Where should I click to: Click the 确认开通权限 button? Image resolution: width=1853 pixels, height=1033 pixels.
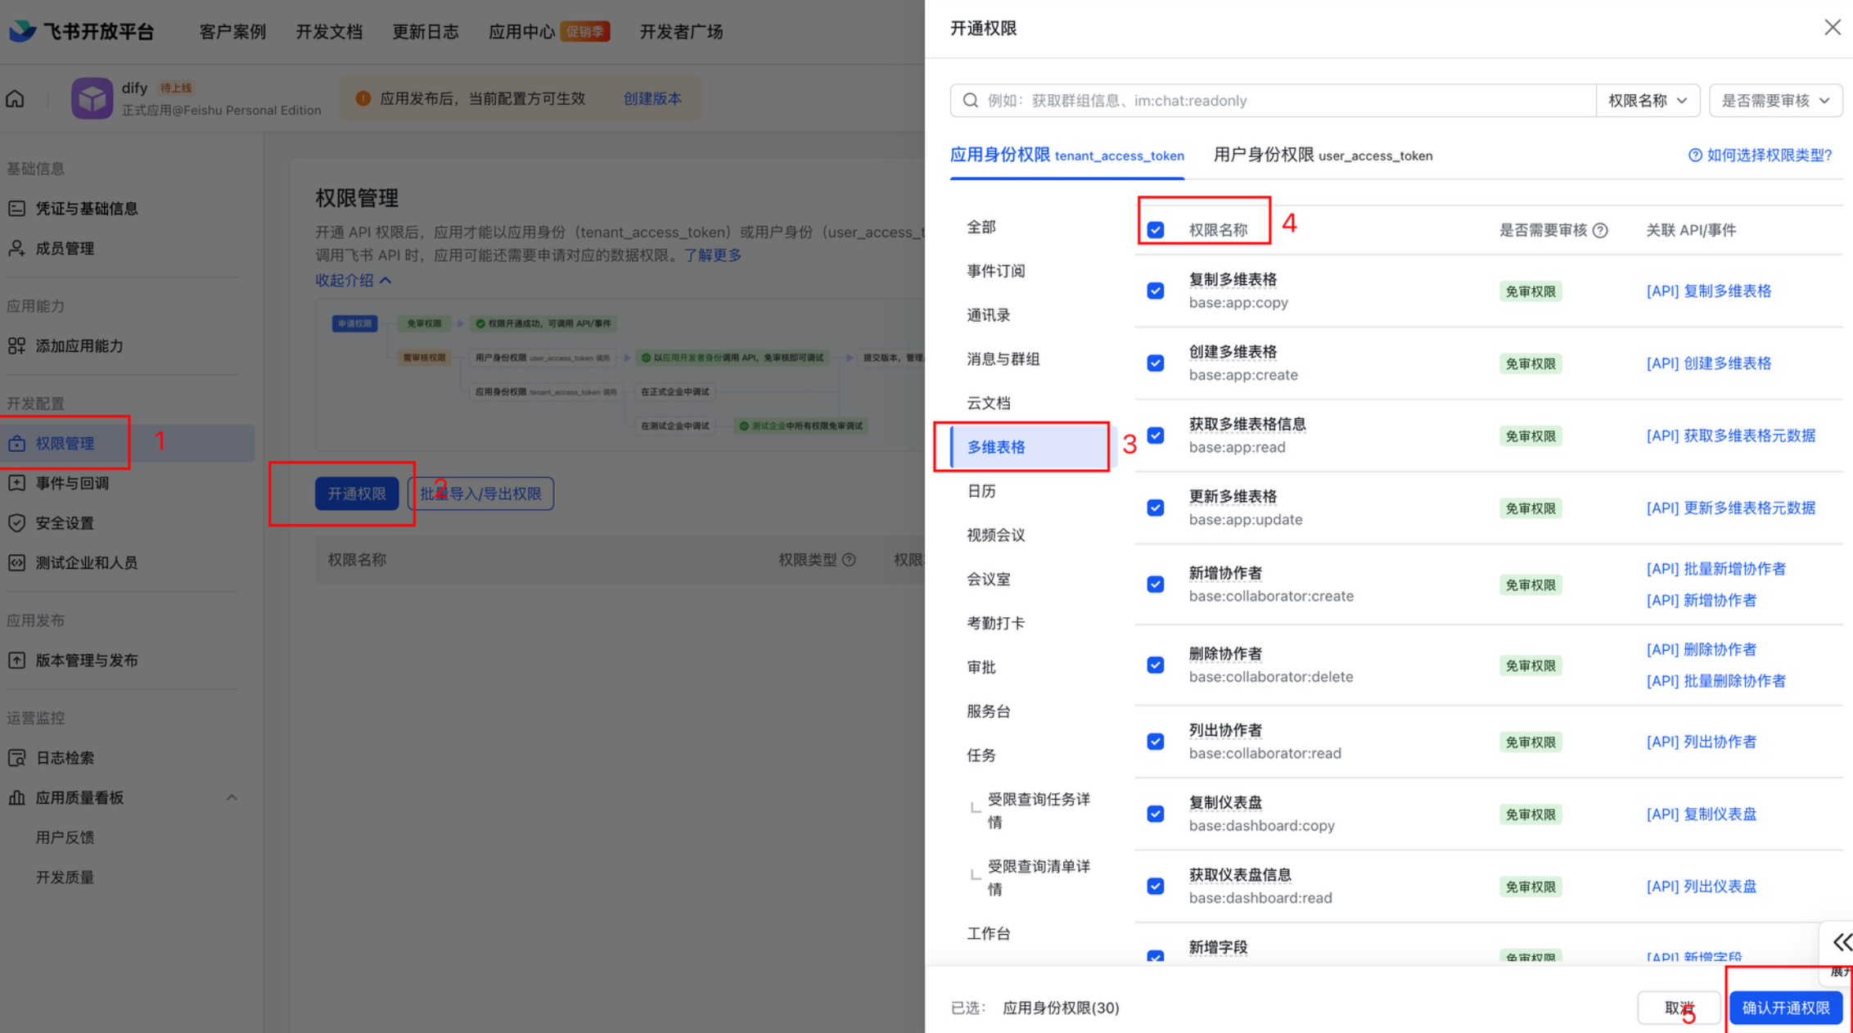tap(1785, 1008)
